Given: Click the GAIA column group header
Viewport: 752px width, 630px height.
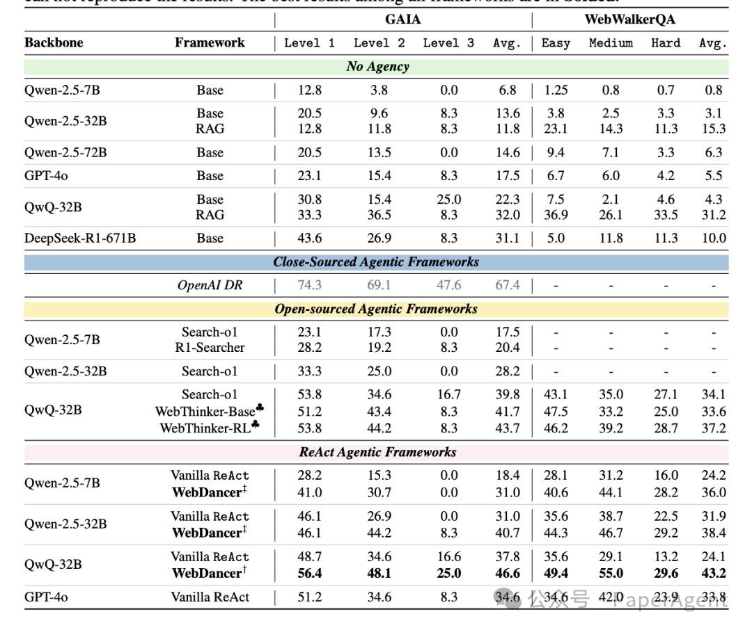Looking at the screenshot, I should [x=403, y=19].
